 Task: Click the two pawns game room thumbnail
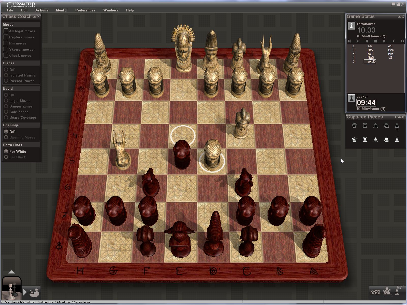(x=12, y=288)
